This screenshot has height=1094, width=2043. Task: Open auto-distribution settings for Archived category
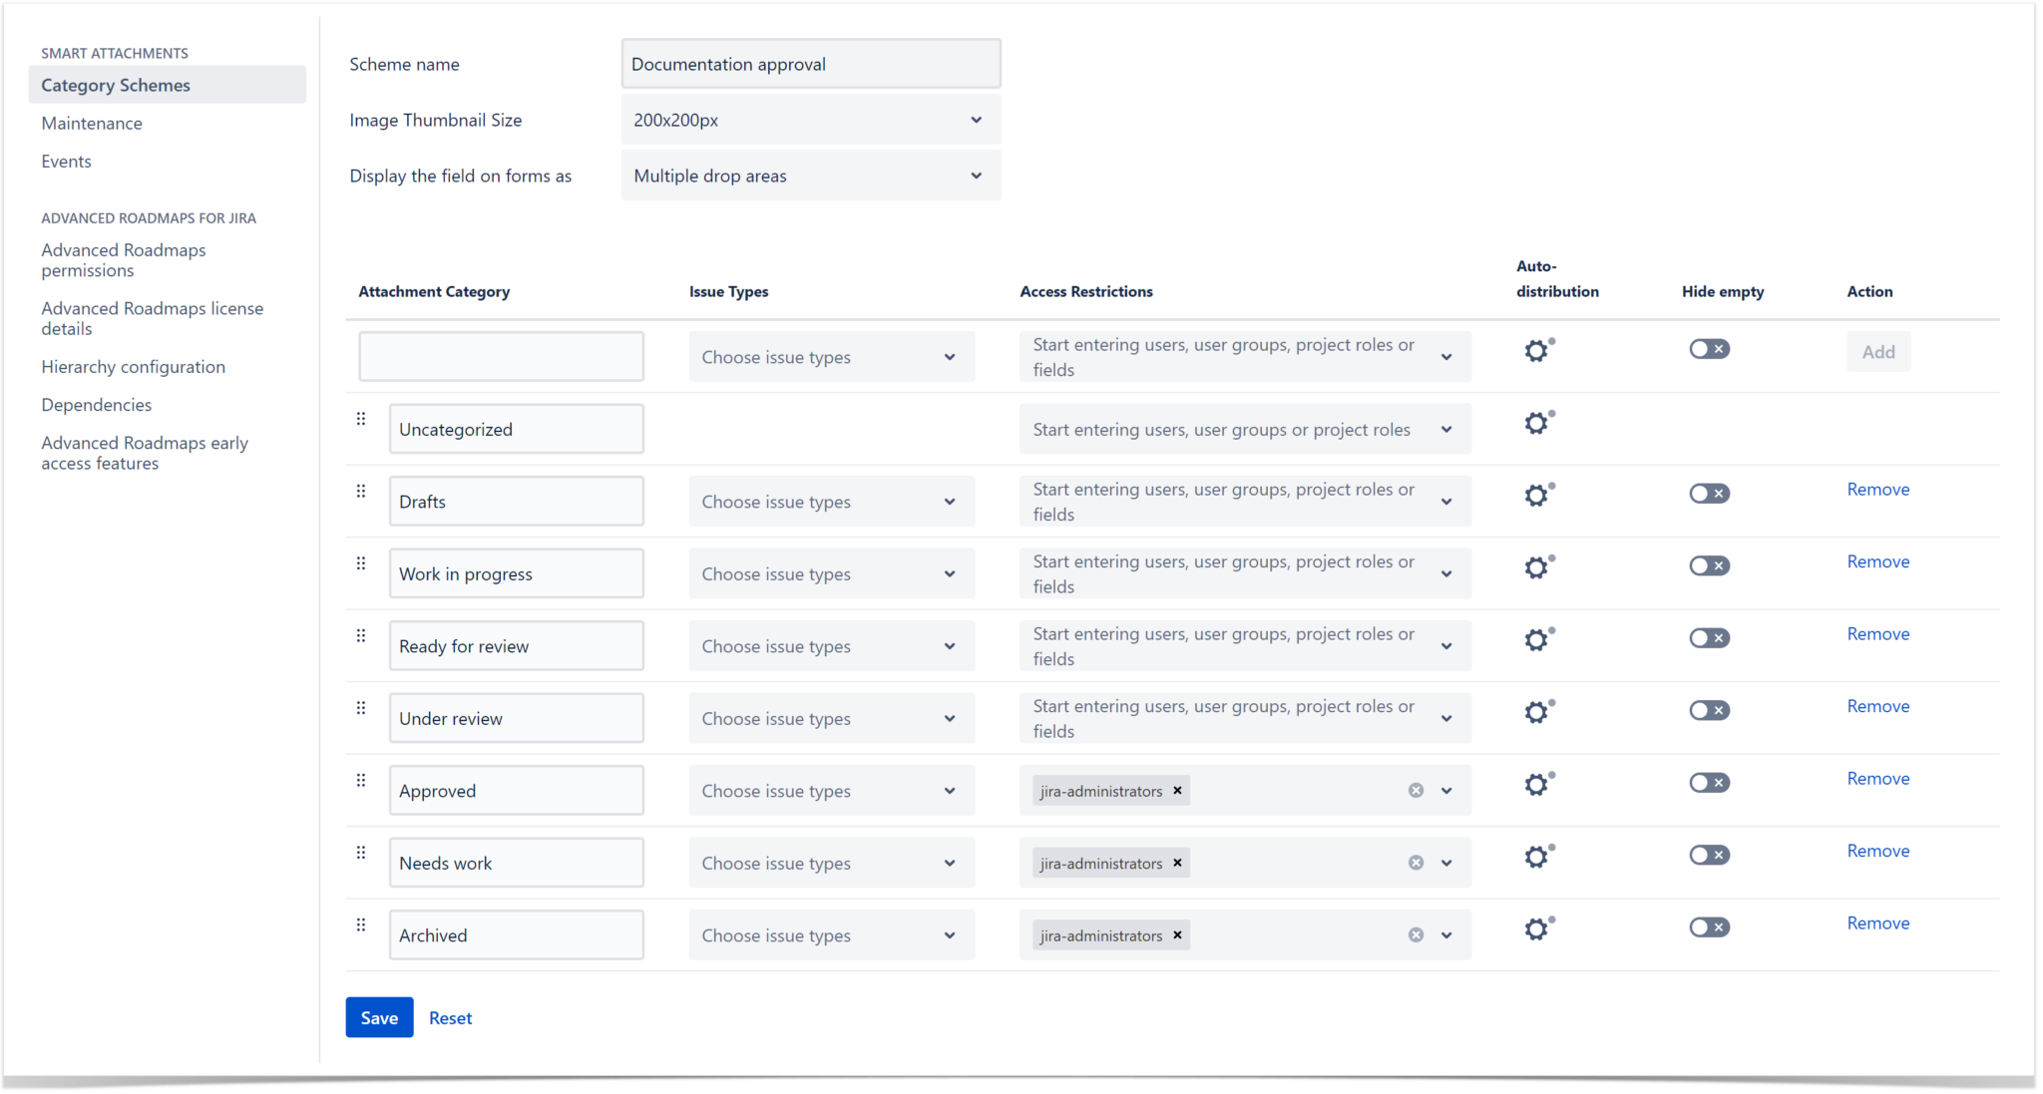tap(1536, 927)
